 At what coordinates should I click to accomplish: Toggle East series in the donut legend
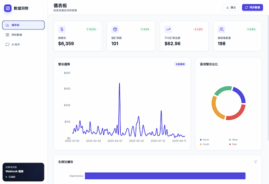pyautogui.click(x=233, y=144)
